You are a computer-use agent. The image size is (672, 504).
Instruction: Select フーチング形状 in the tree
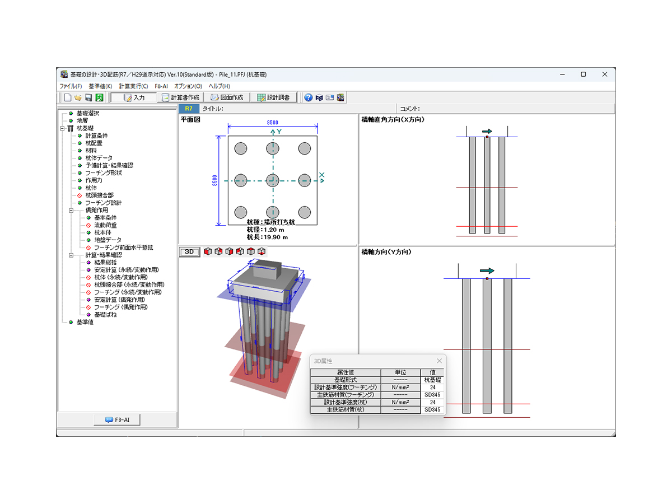pos(104,173)
